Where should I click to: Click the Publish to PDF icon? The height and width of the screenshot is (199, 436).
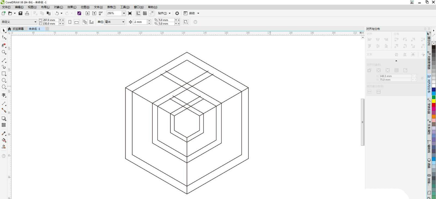[101, 13]
